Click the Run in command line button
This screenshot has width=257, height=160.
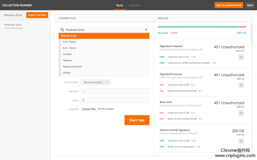(229, 5)
